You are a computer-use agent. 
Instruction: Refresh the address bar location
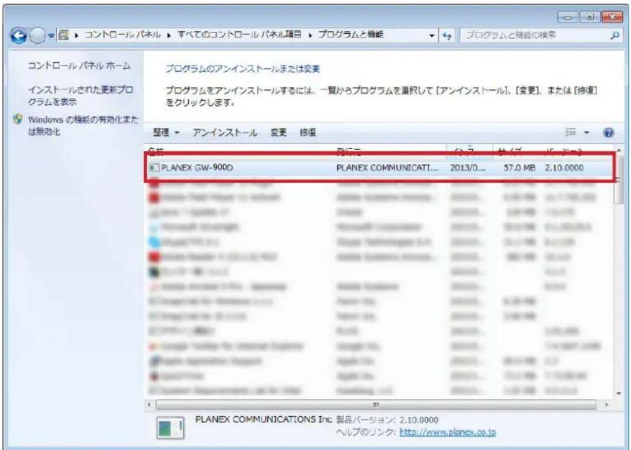(446, 36)
